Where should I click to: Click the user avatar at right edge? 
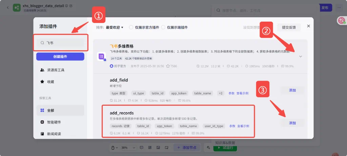pos(341,21)
